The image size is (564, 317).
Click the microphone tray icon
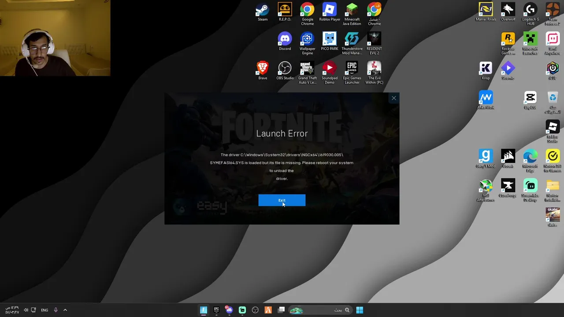(56, 310)
